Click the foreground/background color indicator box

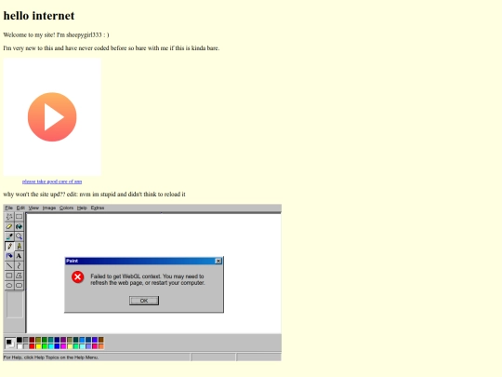(x=10, y=343)
